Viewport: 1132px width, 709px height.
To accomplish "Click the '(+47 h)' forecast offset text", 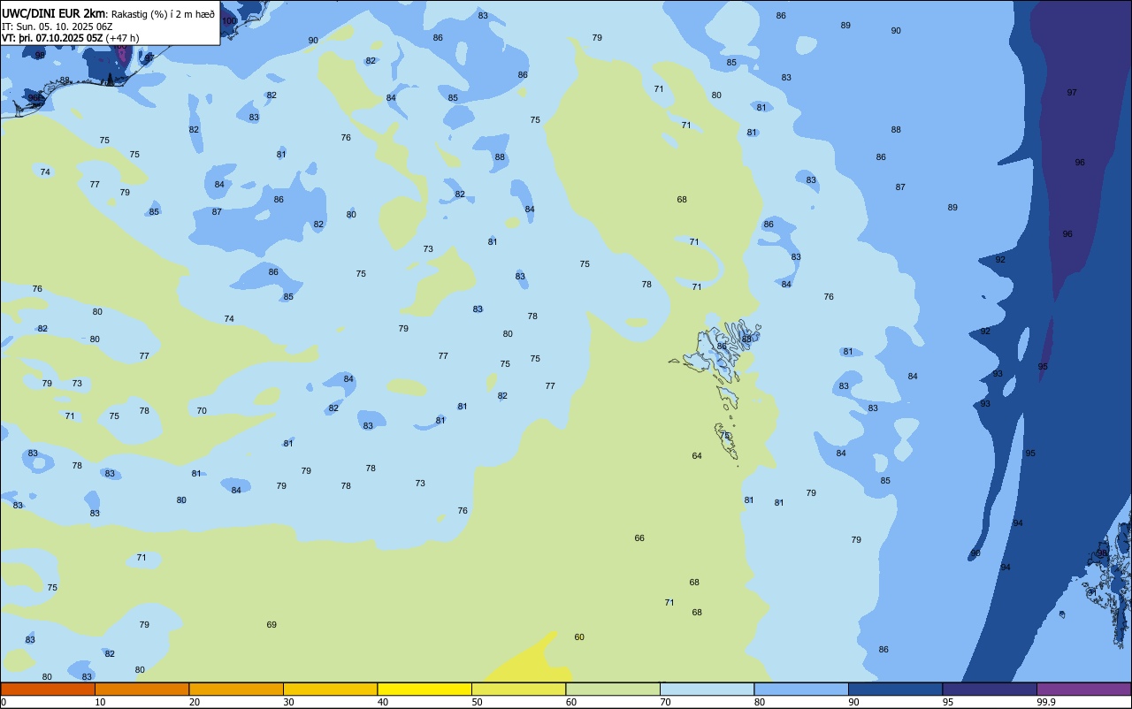I will pos(122,37).
